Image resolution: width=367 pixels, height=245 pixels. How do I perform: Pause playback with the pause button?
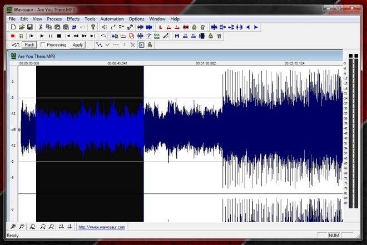pyautogui.click(x=51, y=36)
